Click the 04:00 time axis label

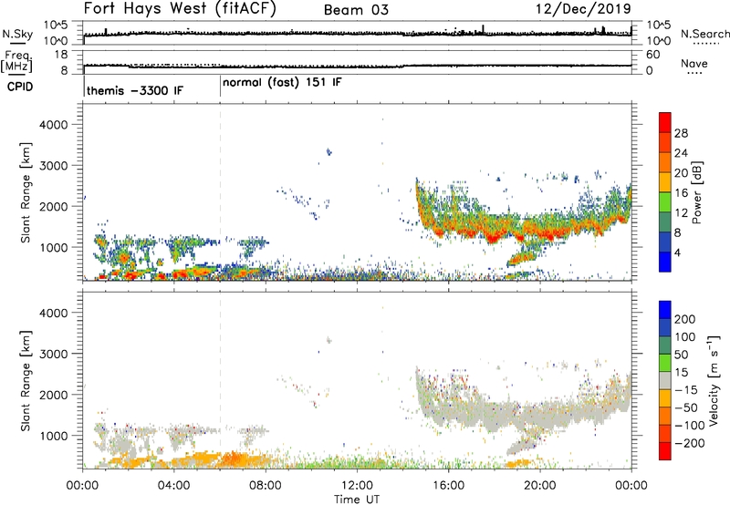click(174, 486)
